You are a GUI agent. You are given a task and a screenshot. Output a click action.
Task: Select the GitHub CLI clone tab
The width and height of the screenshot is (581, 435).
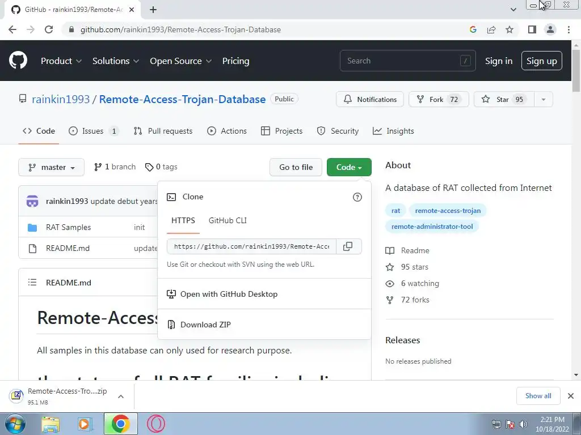[x=228, y=220]
